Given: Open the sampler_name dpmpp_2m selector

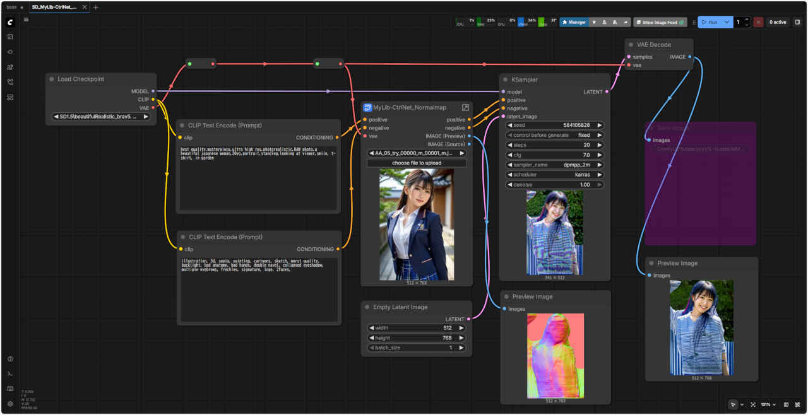Looking at the screenshot, I should (x=554, y=165).
